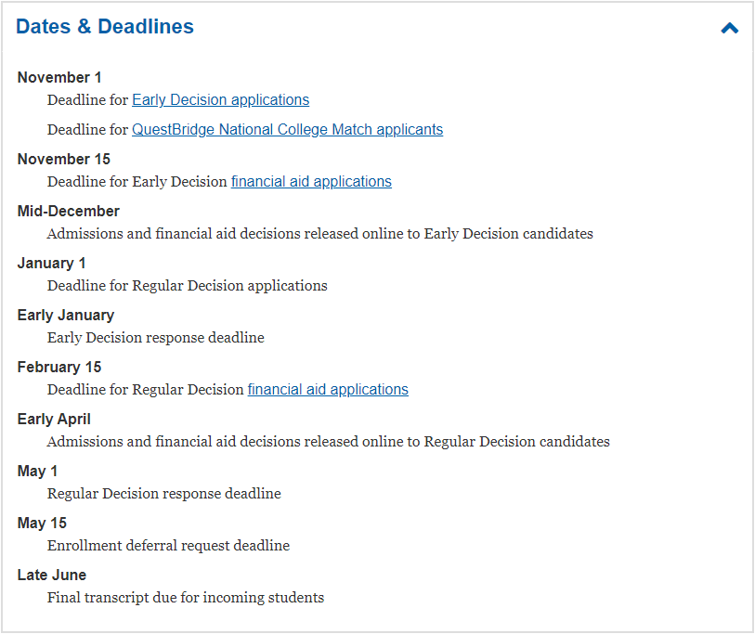
Task: Click the May 1 date heading
Action: (37, 472)
